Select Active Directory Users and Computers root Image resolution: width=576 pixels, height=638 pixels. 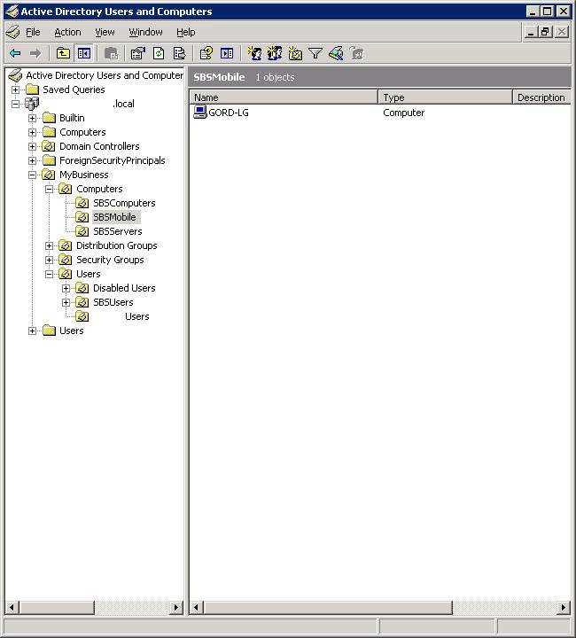[105, 75]
